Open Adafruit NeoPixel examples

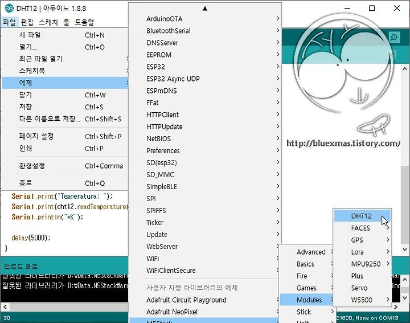point(204,312)
